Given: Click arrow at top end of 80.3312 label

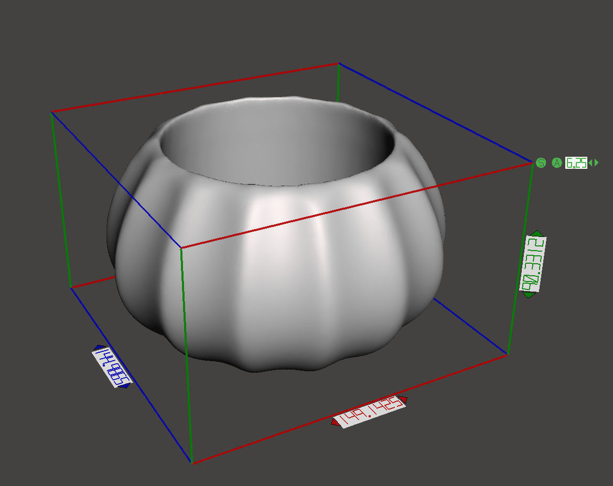Looking at the screenshot, I should (537, 233).
